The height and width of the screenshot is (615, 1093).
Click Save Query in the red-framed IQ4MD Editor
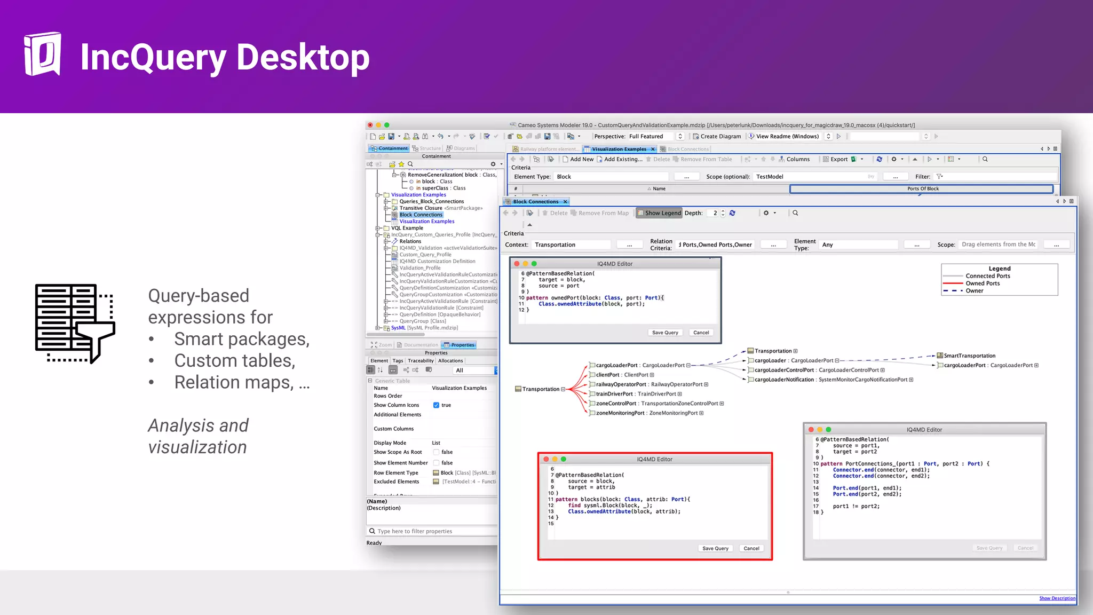point(715,548)
